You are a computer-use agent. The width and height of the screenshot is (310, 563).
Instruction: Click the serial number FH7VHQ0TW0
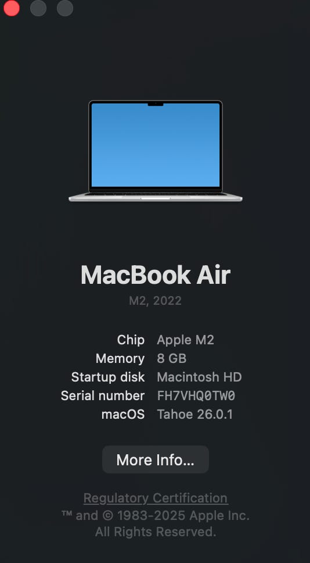[196, 395]
